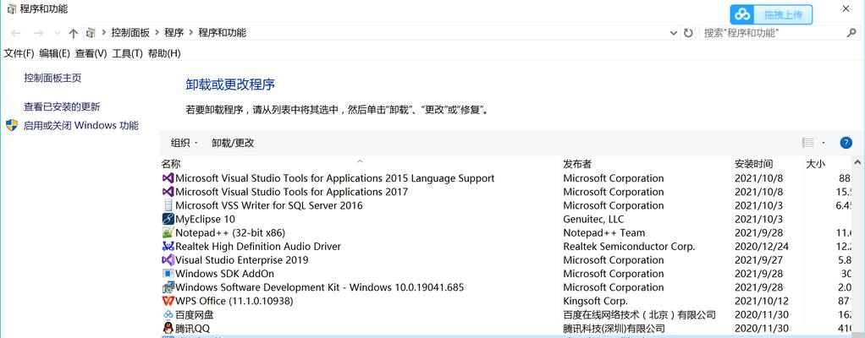Click the forward navigation arrow
865x338 pixels.
[x=38, y=33]
